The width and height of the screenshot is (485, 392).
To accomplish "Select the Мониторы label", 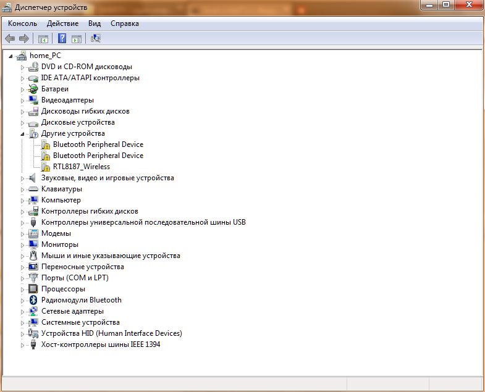I will [60, 244].
